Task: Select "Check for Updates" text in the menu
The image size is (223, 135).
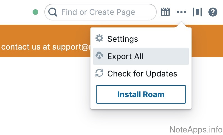Action: pyautogui.click(x=142, y=74)
